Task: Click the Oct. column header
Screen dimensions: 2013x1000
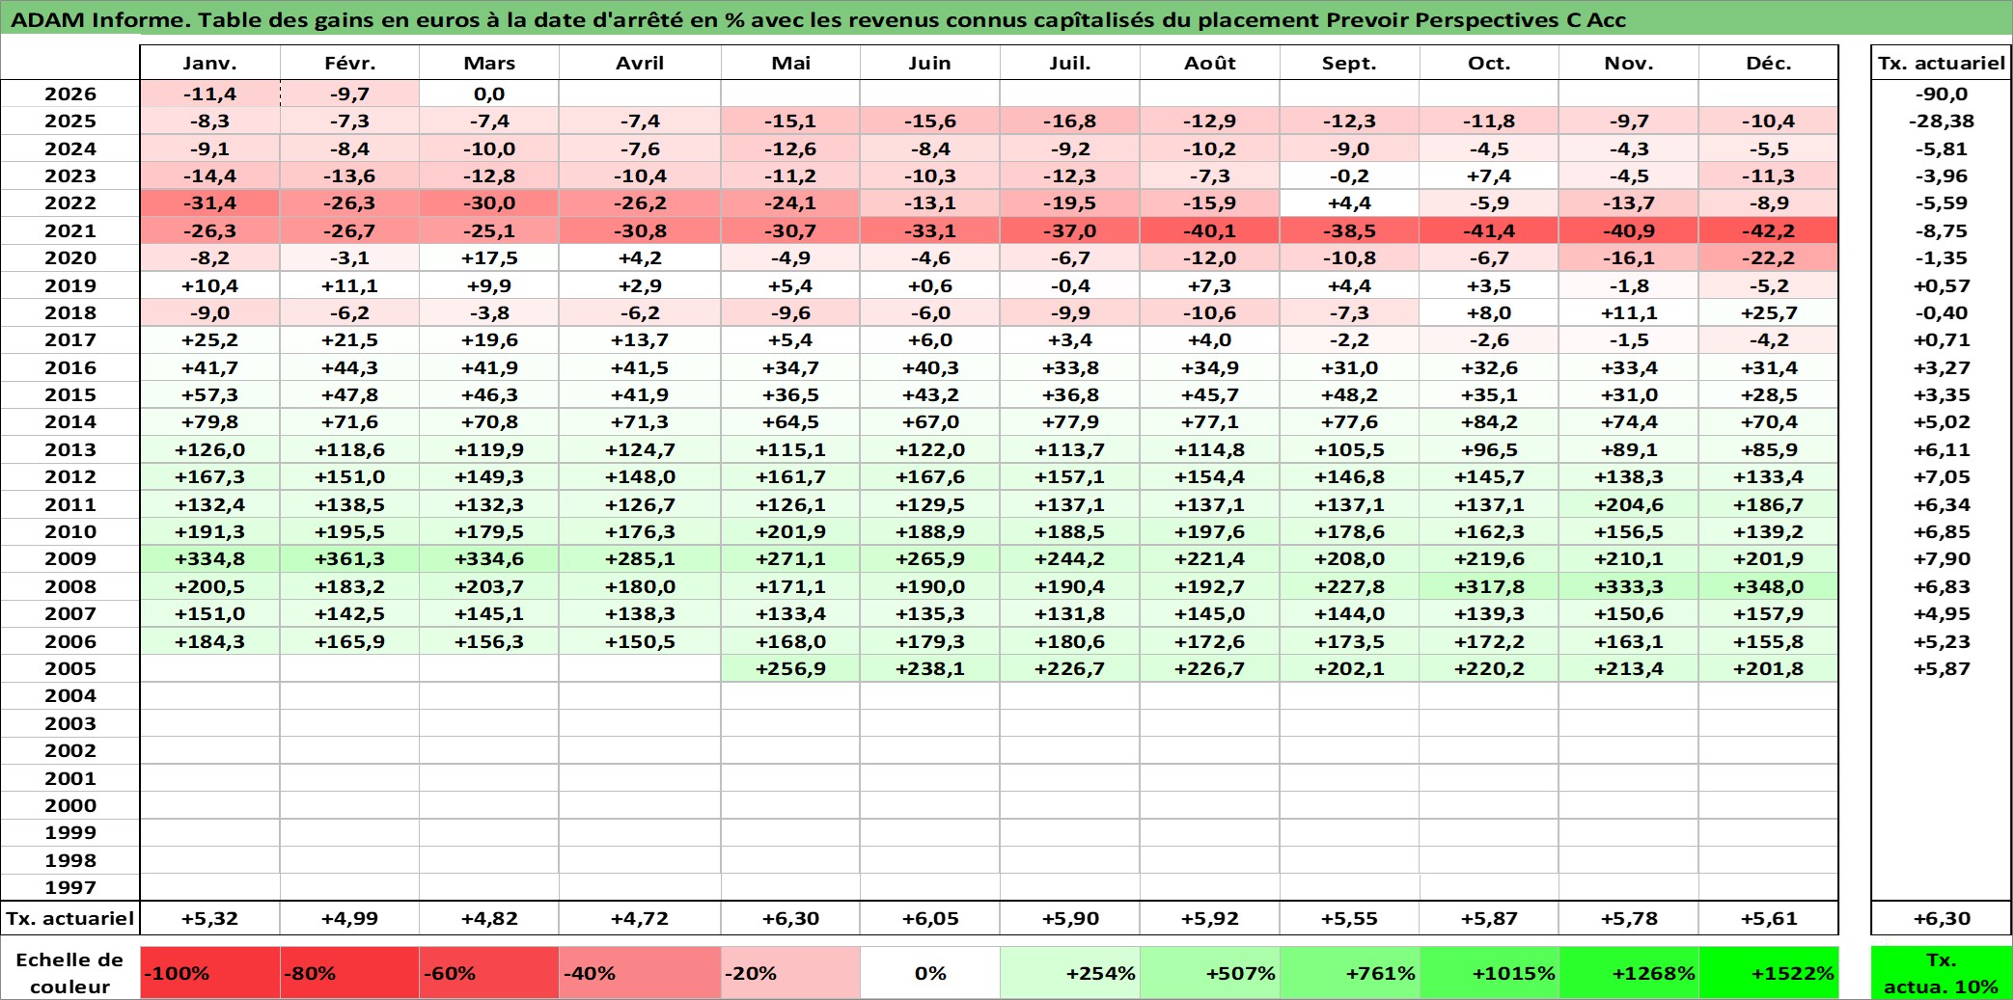Action: pyautogui.click(x=1489, y=63)
